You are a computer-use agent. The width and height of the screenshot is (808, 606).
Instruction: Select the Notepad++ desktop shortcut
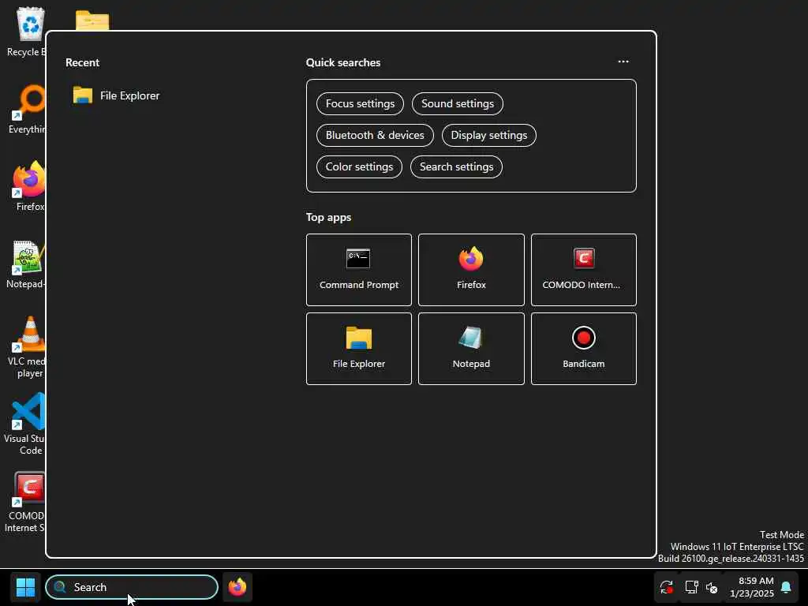[26, 264]
